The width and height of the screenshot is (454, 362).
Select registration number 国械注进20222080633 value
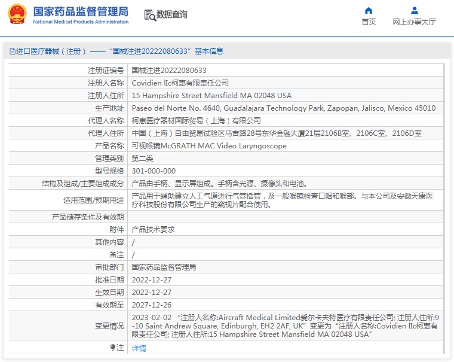169,71
